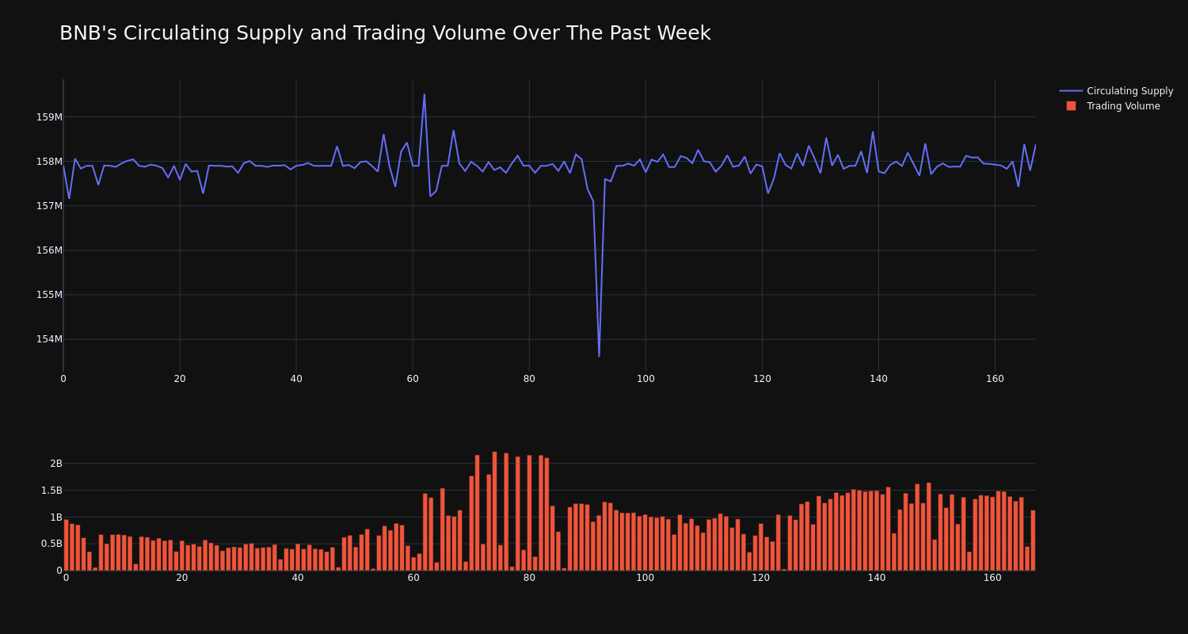Viewport: 1188px width, 634px height.
Task: Click the 158M y-axis label
Action: pos(49,162)
